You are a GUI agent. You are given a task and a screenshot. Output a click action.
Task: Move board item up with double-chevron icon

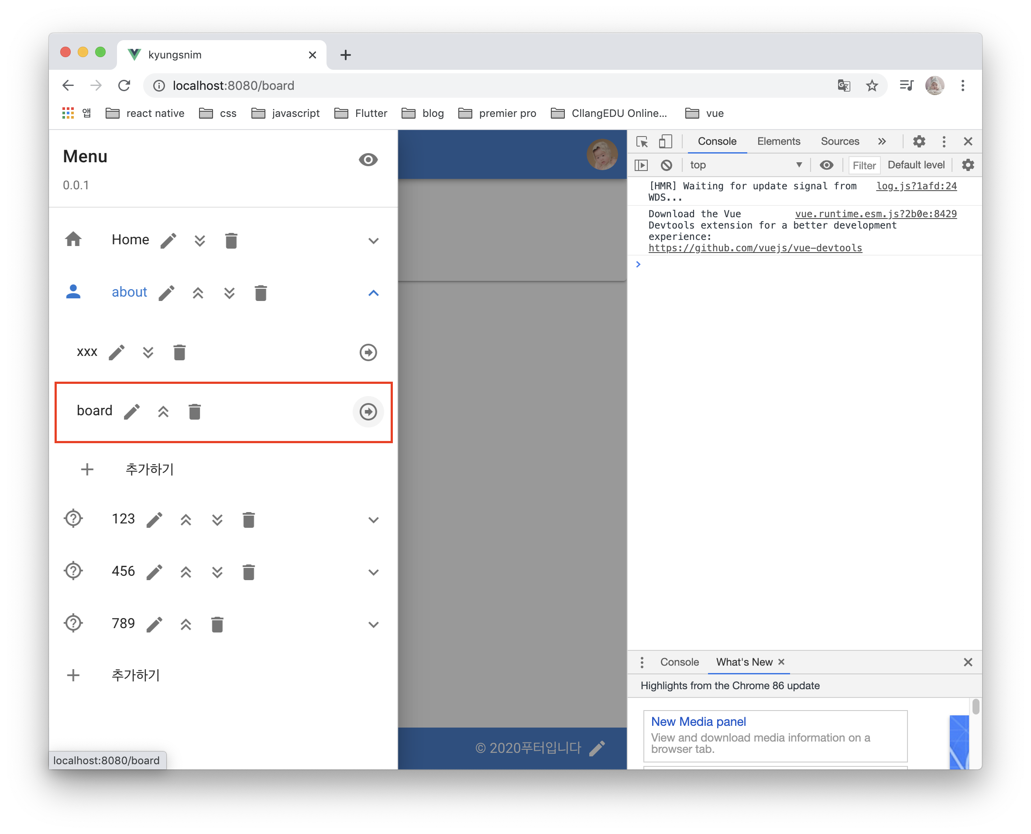[x=163, y=412]
